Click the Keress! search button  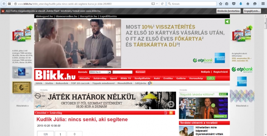140,72
